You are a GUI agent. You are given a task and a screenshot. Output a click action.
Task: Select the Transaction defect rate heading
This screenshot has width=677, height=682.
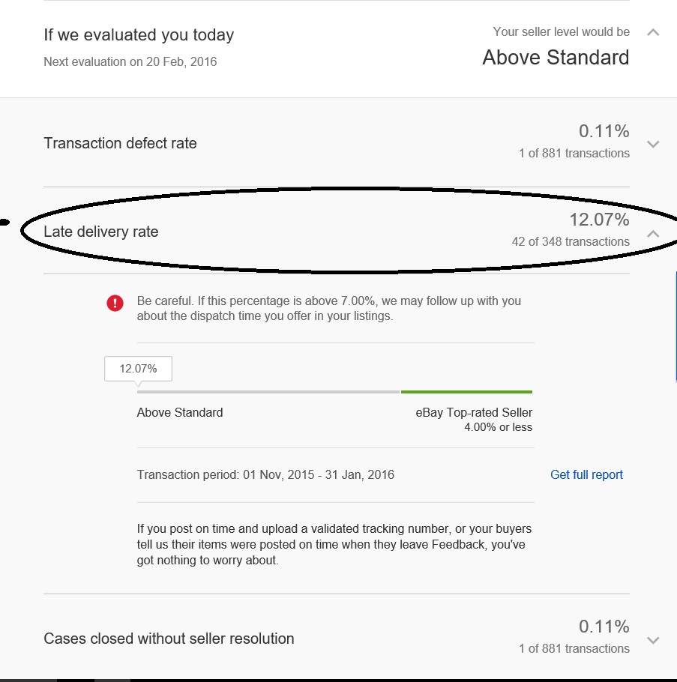tap(120, 143)
